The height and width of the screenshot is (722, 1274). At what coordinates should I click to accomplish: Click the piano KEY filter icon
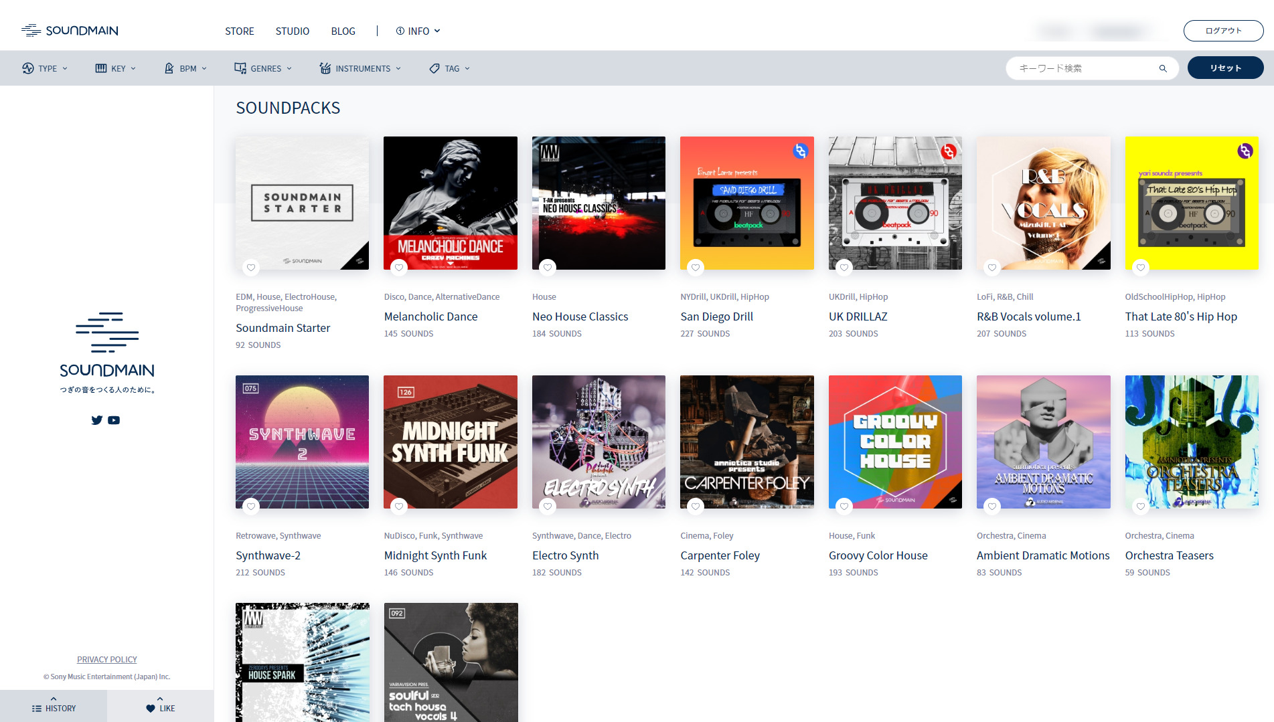(101, 68)
